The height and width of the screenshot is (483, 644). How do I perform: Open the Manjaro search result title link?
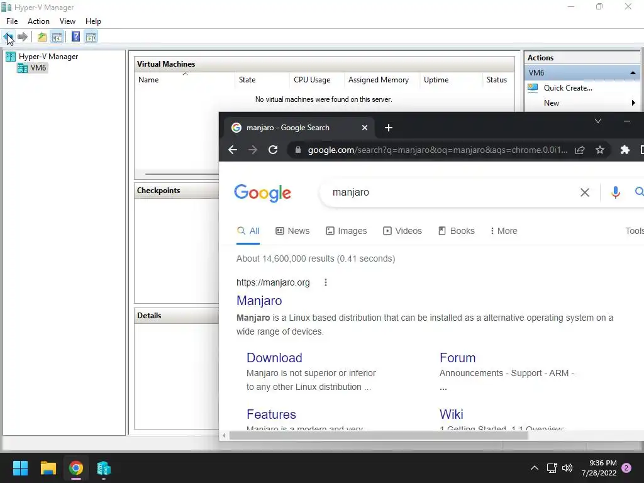pos(259,301)
